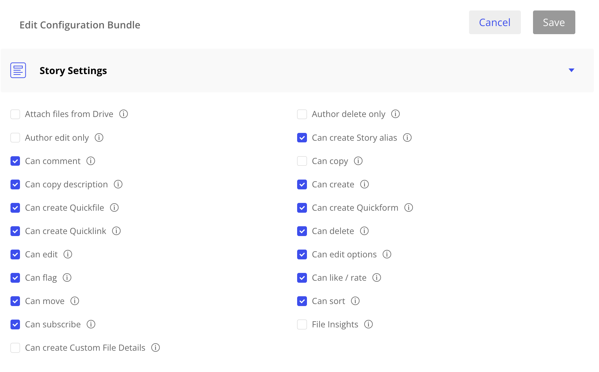
Task: Show info for Can create Story alias
Action: [x=407, y=138]
